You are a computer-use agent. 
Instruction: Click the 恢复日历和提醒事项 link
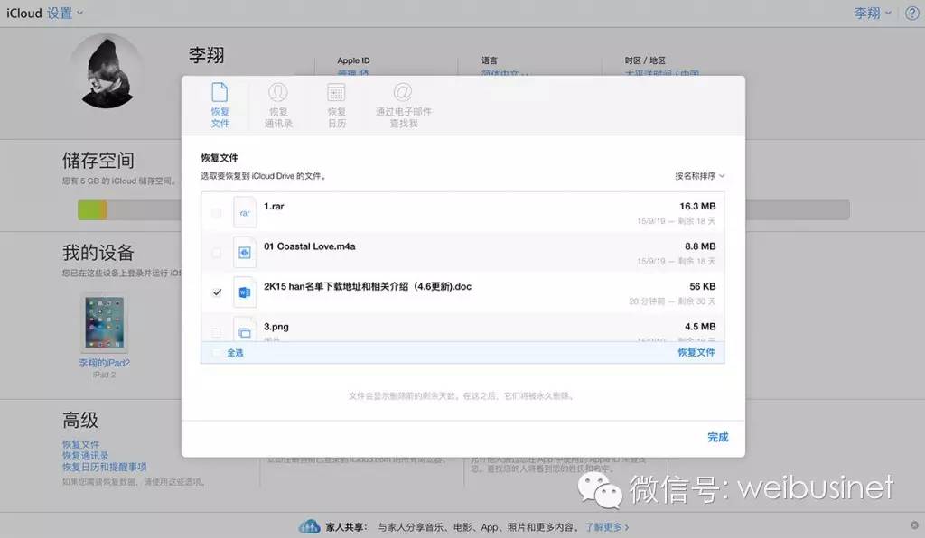(x=105, y=467)
